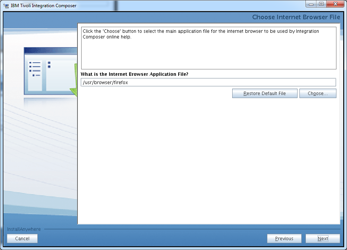The width and height of the screenshot is (347, 250).
Task: Click the InstallAnywhere label
Action: click(x=24, y=229)
